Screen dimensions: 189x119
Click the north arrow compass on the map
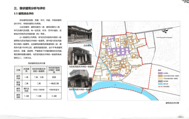pos(165,31)
